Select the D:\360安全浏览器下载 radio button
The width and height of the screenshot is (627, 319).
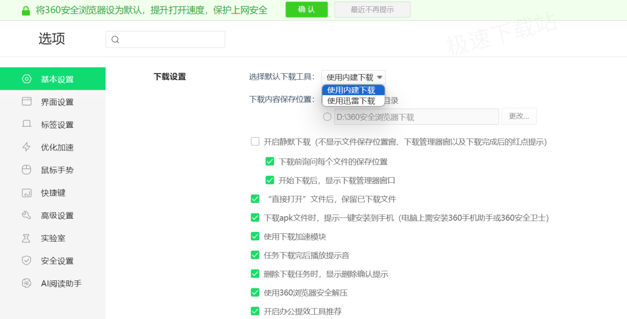(x=327, y=116)
